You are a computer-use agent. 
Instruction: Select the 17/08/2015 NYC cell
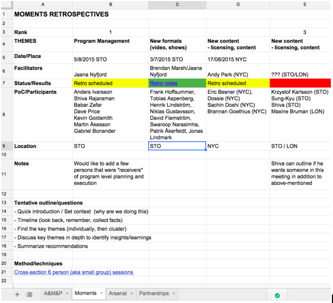238,58
